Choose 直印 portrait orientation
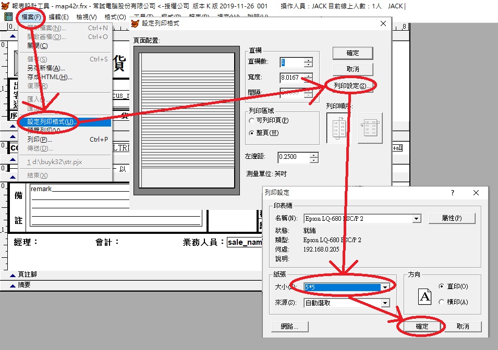The width and height of the screenshot is (498, 350). pos(442,286)
